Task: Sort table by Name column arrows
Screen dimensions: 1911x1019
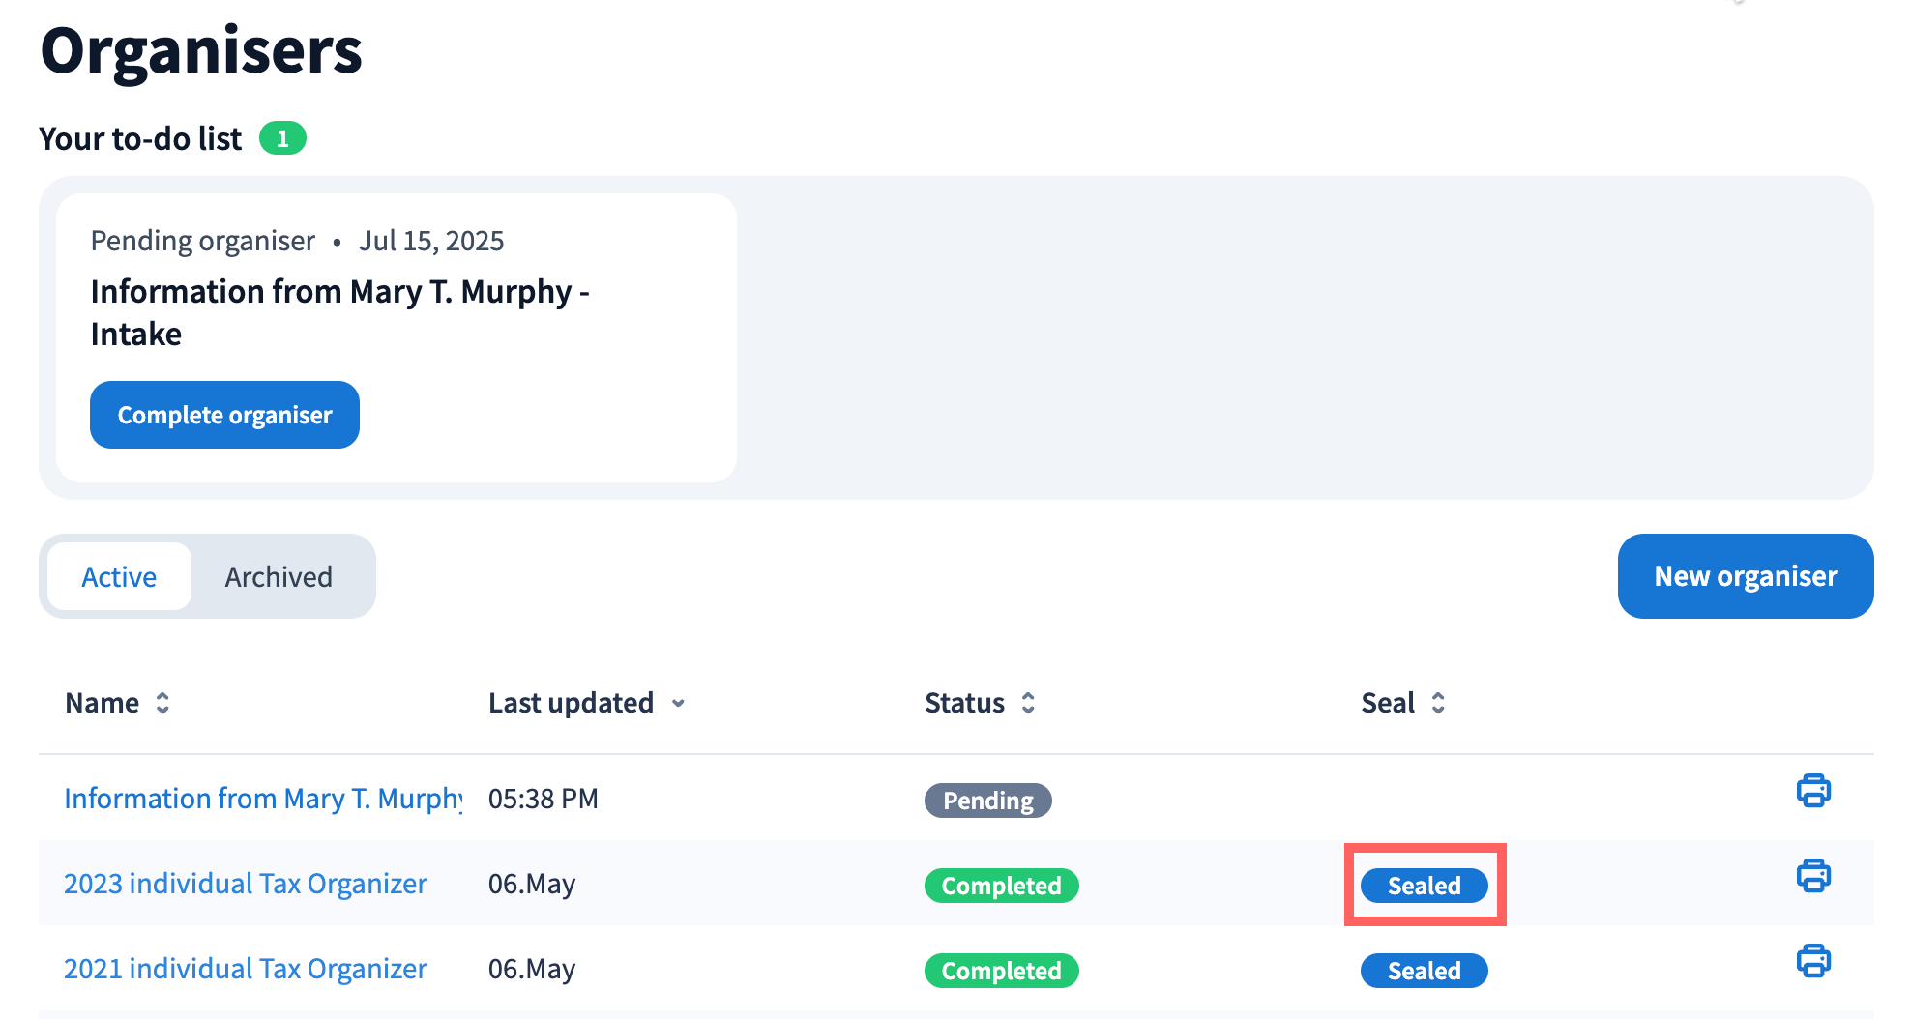Action: pos(162,703)
